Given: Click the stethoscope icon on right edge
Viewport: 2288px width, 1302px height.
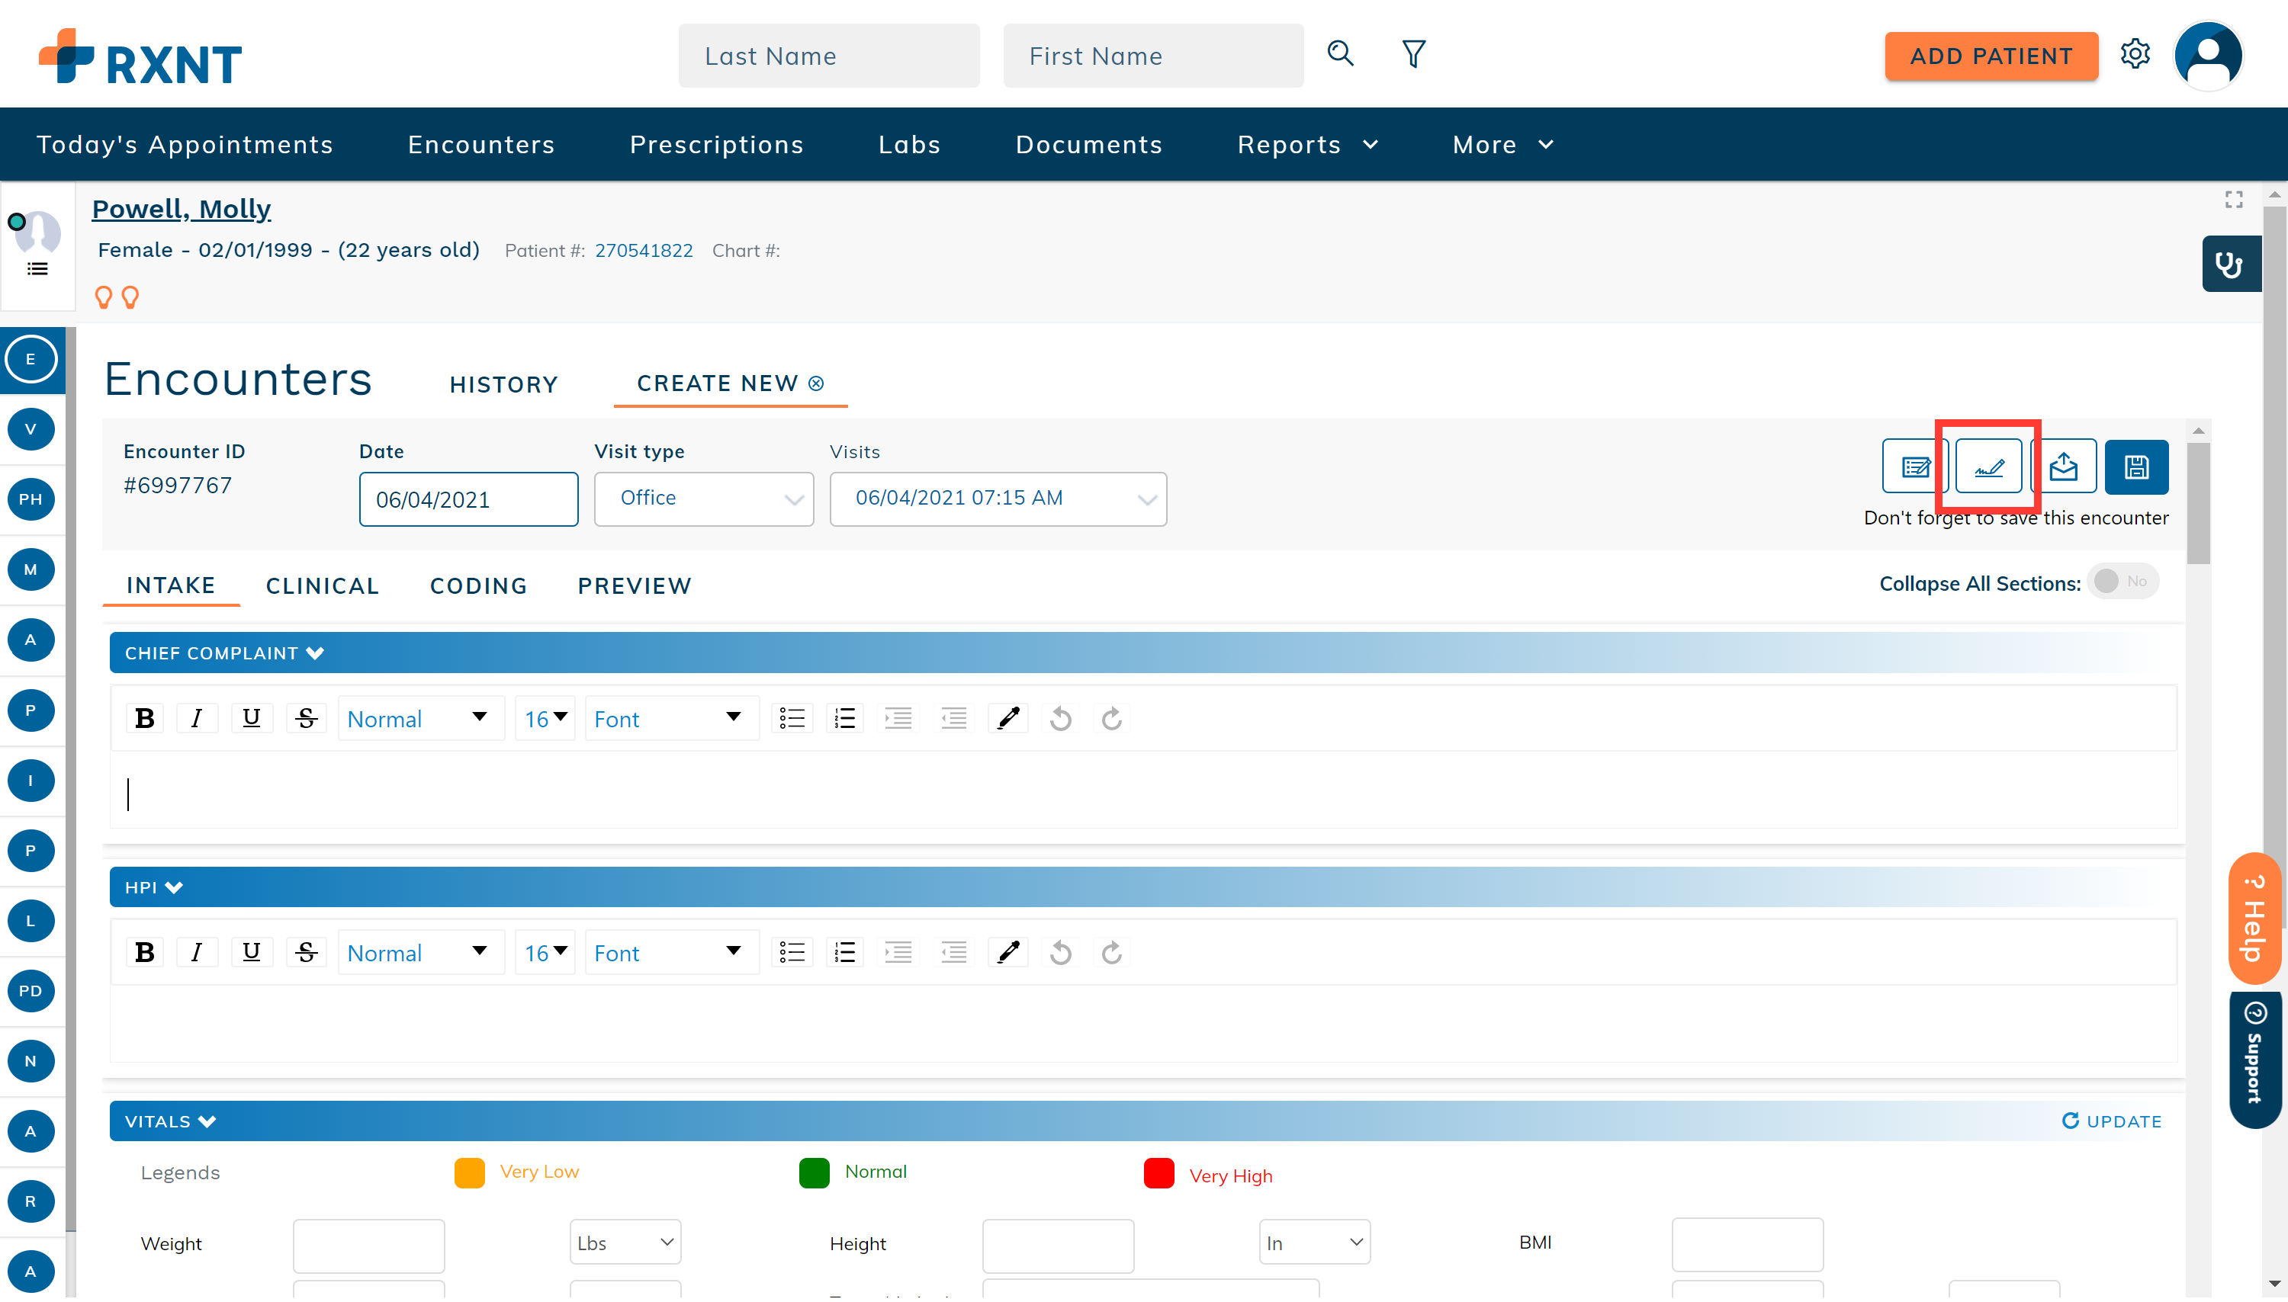Looking at the screenshot, I should [2229, 265].
